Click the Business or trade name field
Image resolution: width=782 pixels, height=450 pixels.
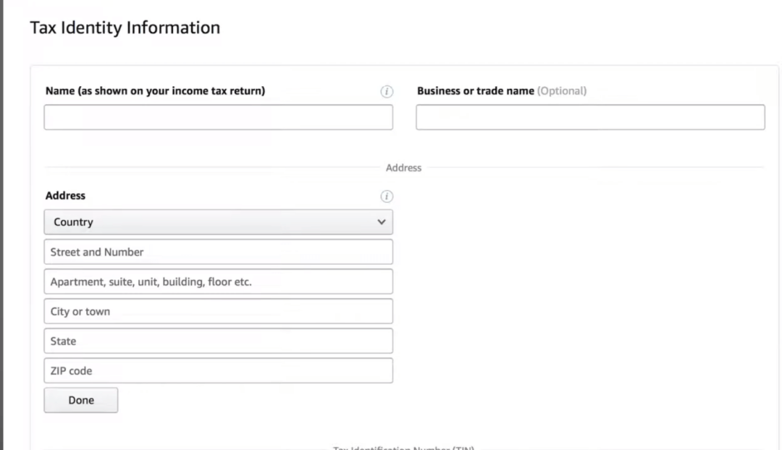[x=589, y=116]
